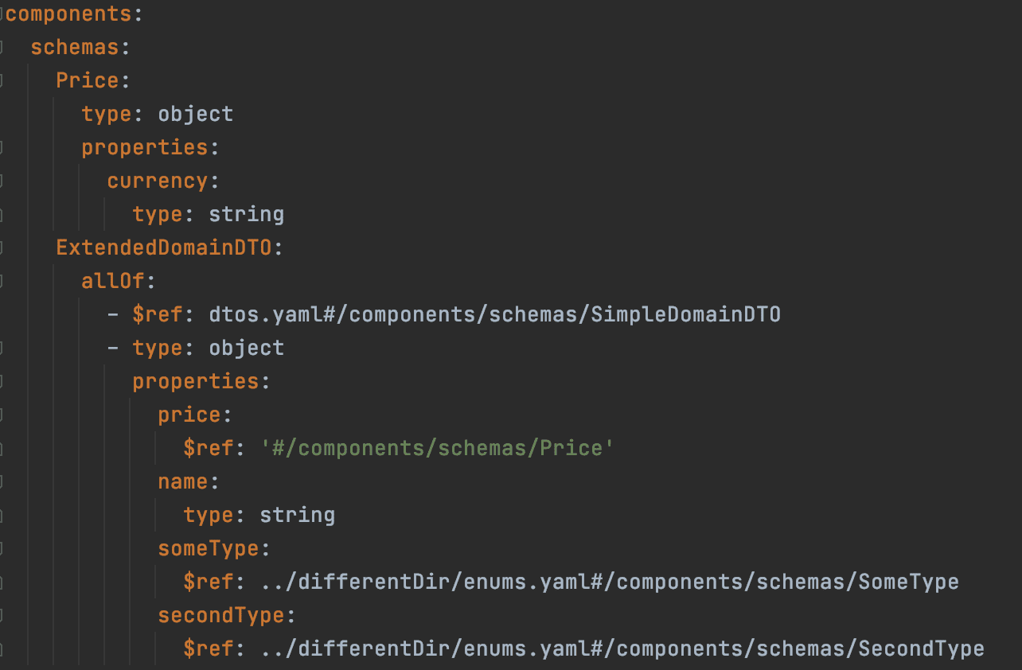Click the someType property key
Screen dimensions: 1022x670
(208, 548)
